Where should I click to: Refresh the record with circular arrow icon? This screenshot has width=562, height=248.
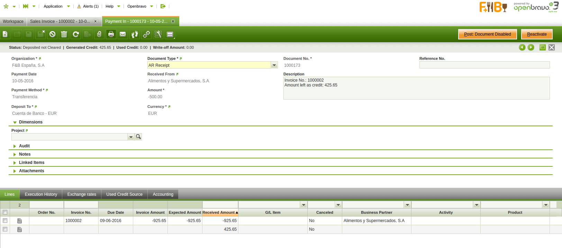[76, 34]
